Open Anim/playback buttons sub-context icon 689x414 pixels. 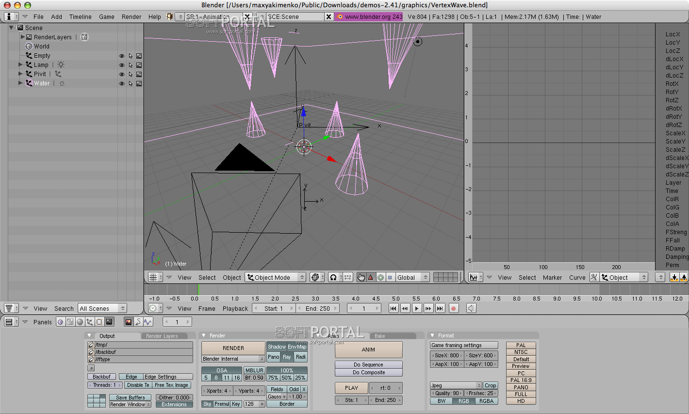point(138,322)
